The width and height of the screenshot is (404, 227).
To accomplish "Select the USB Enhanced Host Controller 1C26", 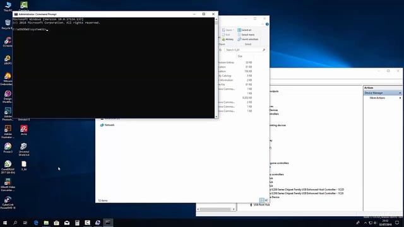I will 307,194.
